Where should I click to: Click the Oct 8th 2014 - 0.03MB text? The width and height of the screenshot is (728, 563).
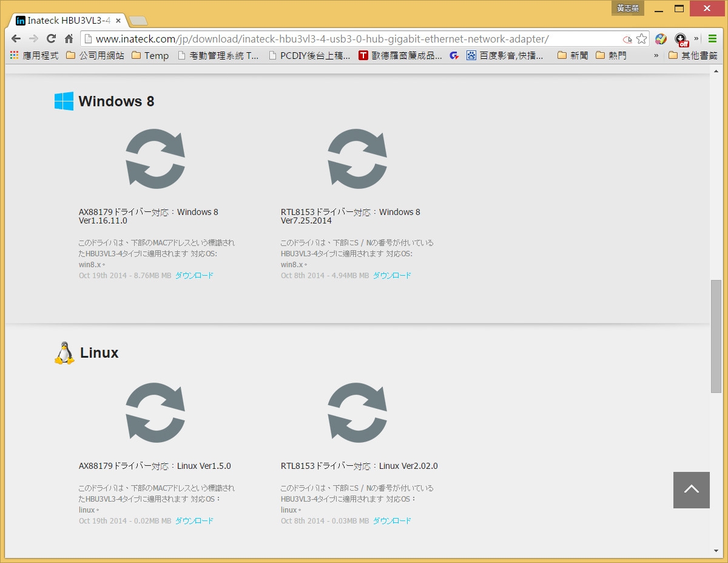pos(325,521)
